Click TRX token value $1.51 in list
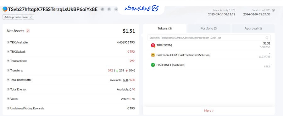Image resolution: width=283 pixels, height=116 pixels. [267, 43]
